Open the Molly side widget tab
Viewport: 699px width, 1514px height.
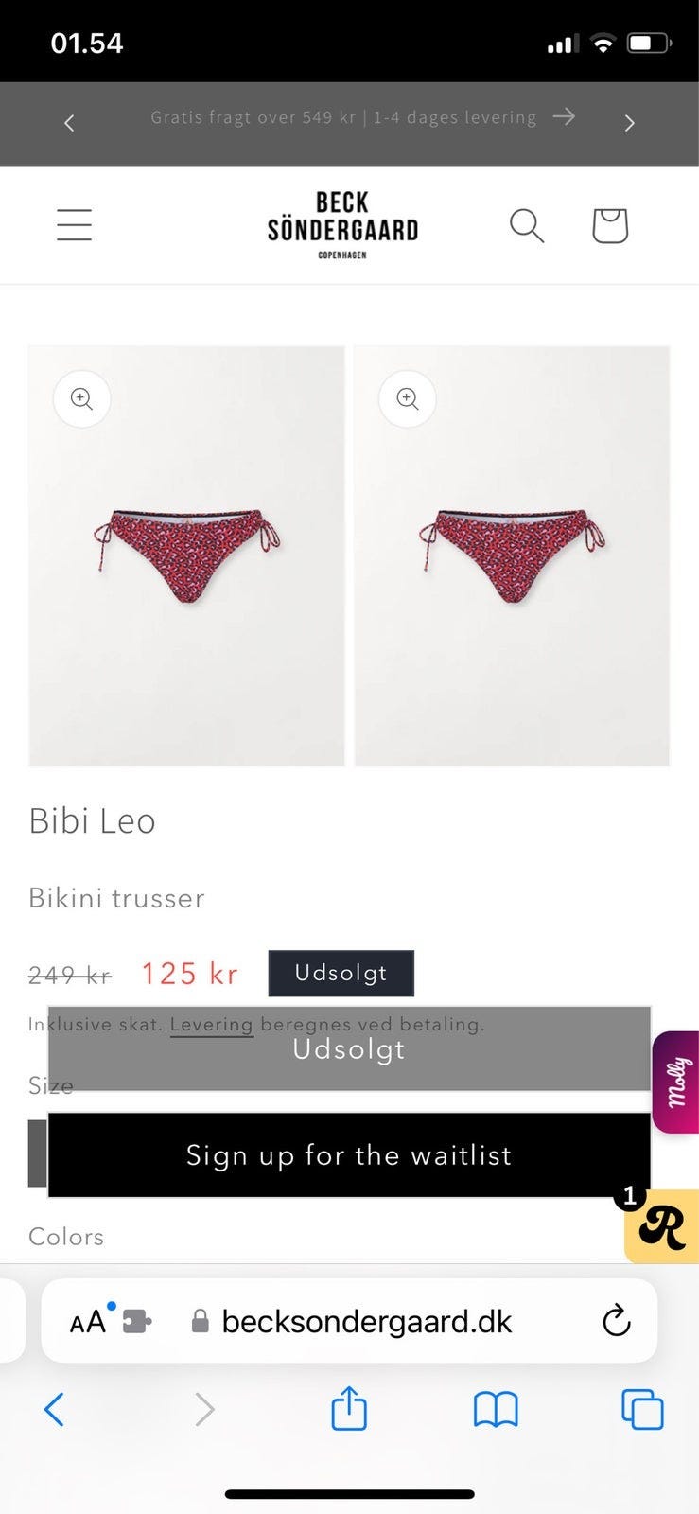click(x=676, y=1082)
